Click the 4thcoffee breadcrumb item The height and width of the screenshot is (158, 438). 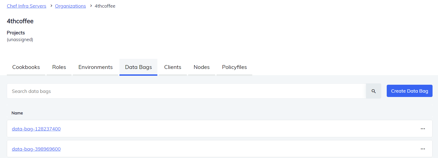(x=105, y=6)
